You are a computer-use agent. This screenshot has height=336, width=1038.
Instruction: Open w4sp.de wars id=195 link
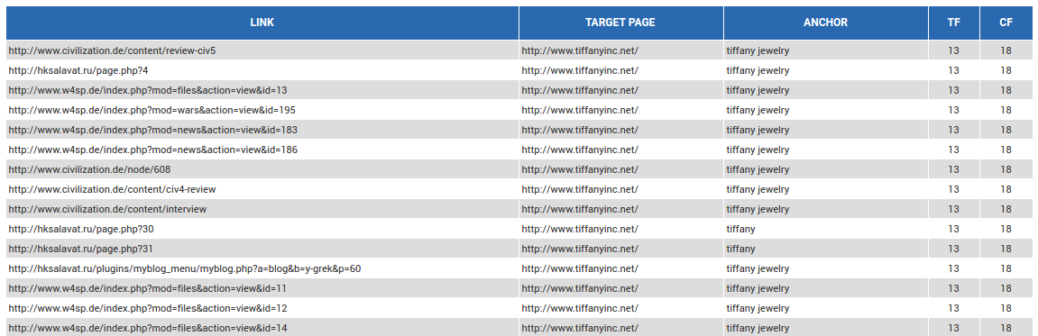[x=152, y=110]
